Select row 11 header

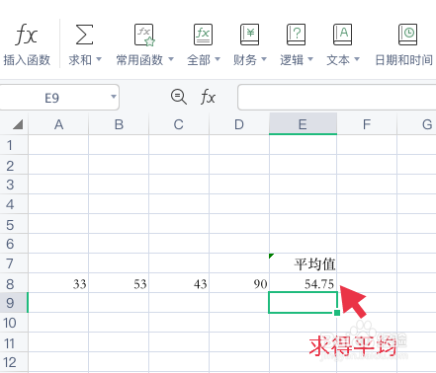pos(14,342)
